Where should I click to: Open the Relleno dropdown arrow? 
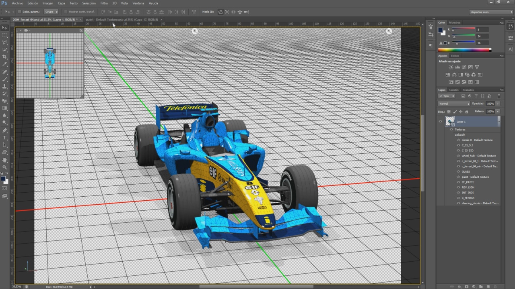pyautogui.click(x=498, y=111)
